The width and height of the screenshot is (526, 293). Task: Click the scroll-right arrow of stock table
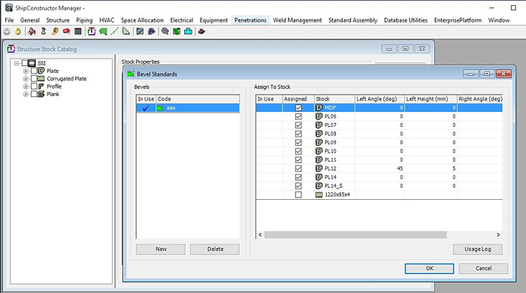click(498, 234)
